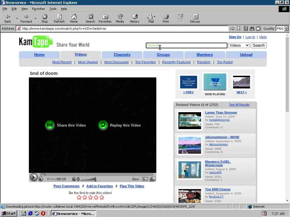
Task: Open the Larger Than Stronger thumbnail
Action: [x=189, y=120]
